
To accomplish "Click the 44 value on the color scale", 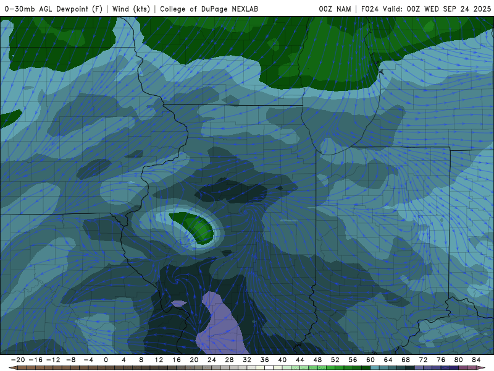I will pos(300,360).
